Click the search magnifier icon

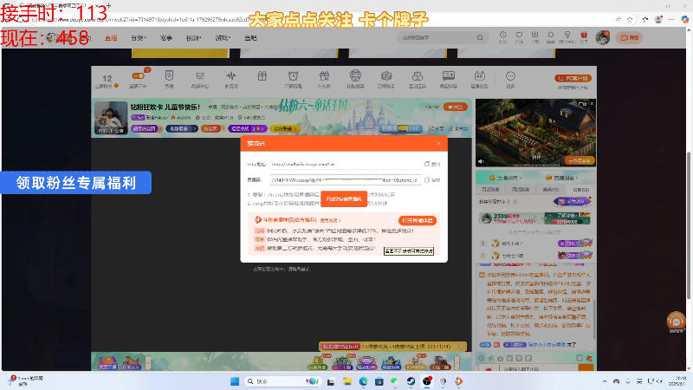[480, 37]
